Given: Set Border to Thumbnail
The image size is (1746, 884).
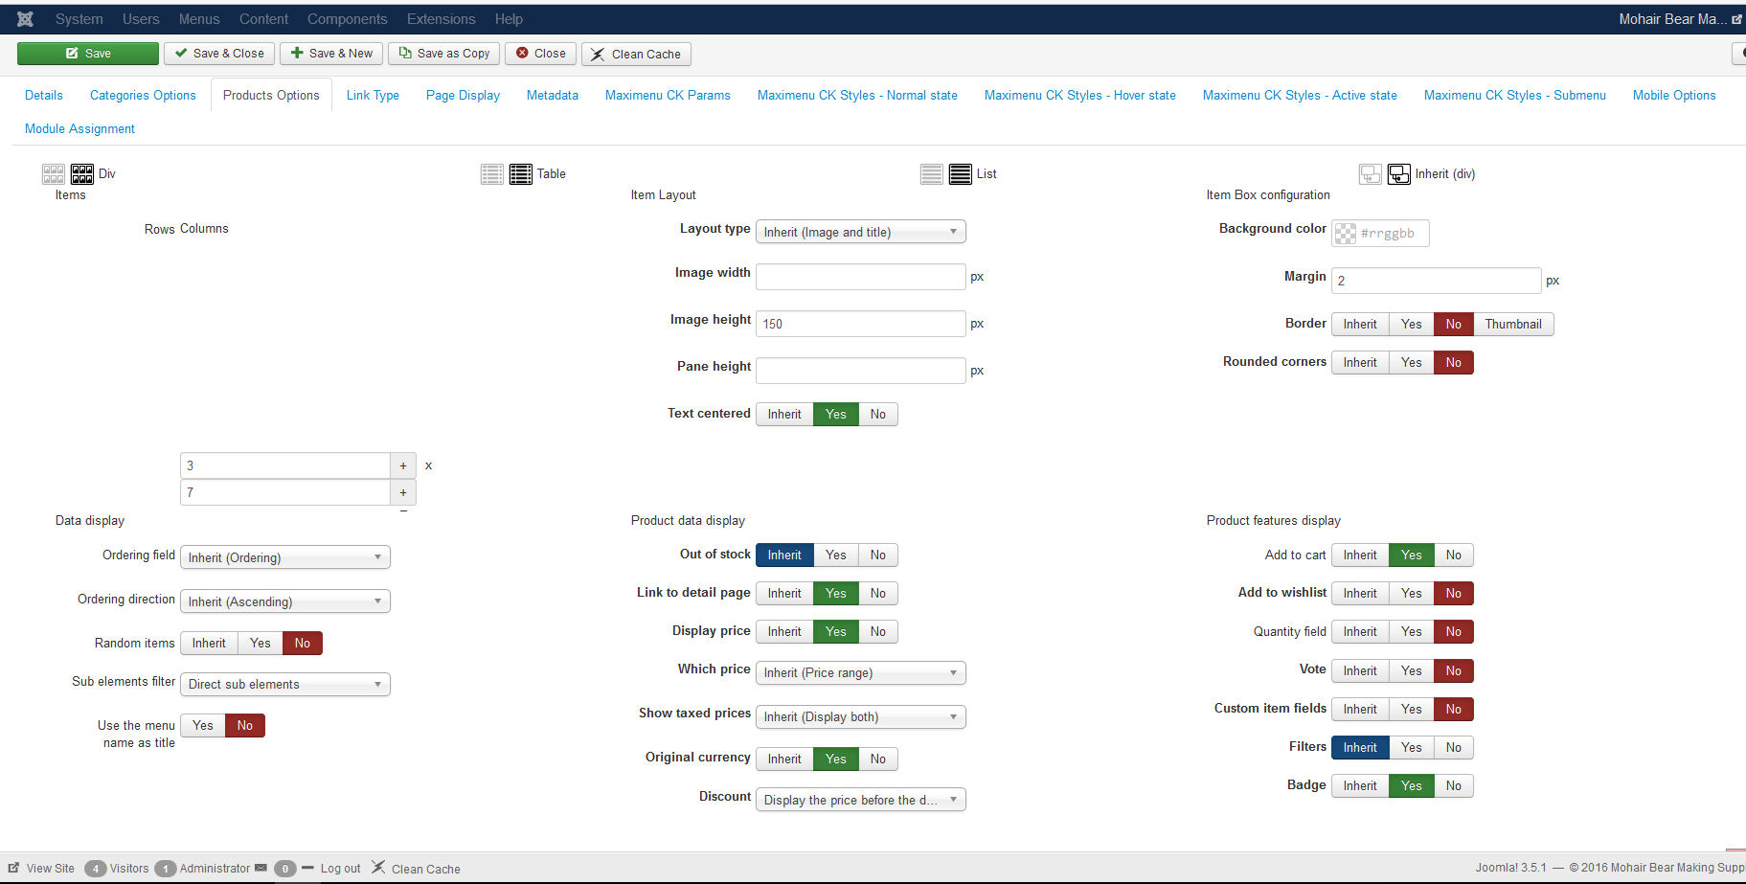Looking at the screenshot, I should click(1513, 324).
